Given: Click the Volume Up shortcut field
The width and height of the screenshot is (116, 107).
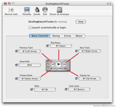Looking at the screenshot, I should tap(89, 78).
